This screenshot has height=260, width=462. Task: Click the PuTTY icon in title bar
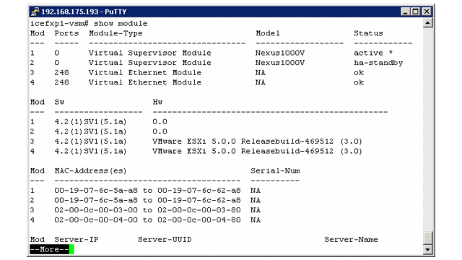35,12
